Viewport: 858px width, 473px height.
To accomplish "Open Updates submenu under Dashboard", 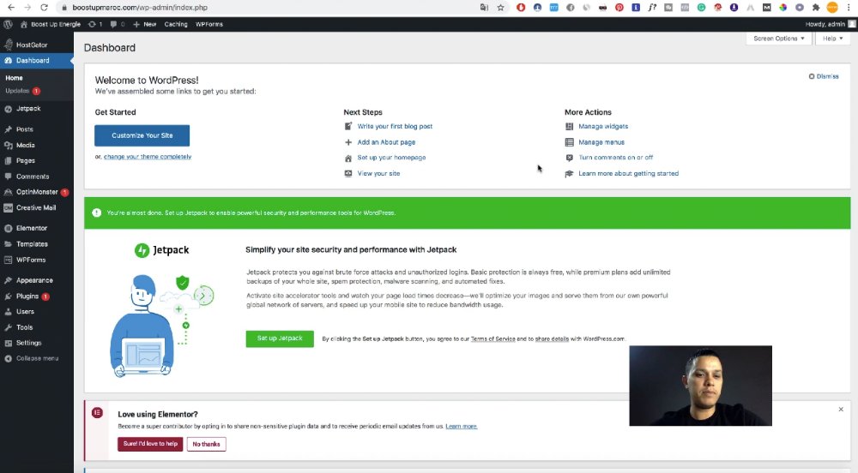I will (22, 91).
